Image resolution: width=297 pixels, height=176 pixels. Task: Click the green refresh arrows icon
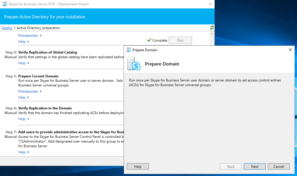click(x=212, y=28)
